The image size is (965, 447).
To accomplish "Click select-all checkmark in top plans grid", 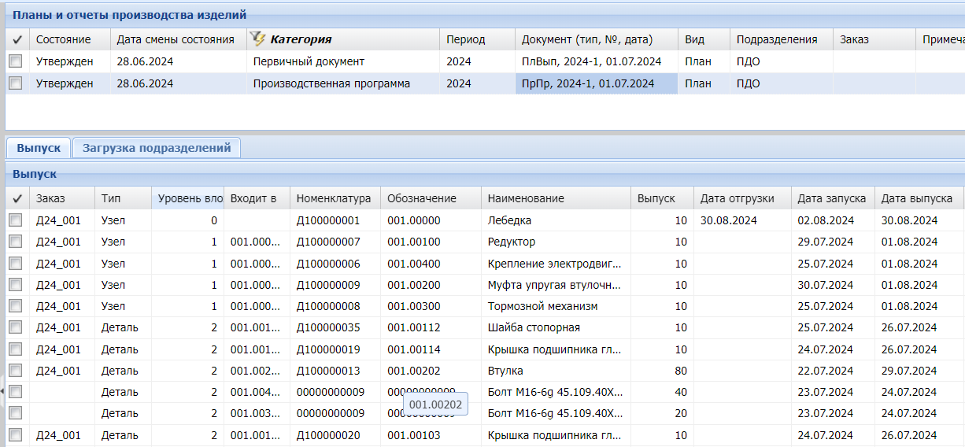I will tap(17, 39).
